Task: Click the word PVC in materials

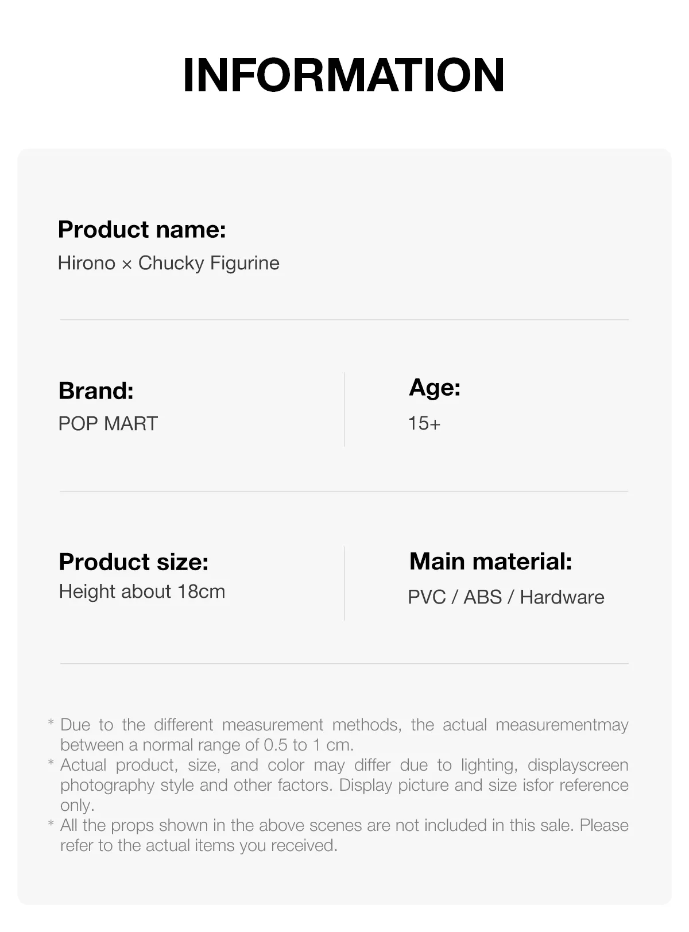Action: pos(427,597)
